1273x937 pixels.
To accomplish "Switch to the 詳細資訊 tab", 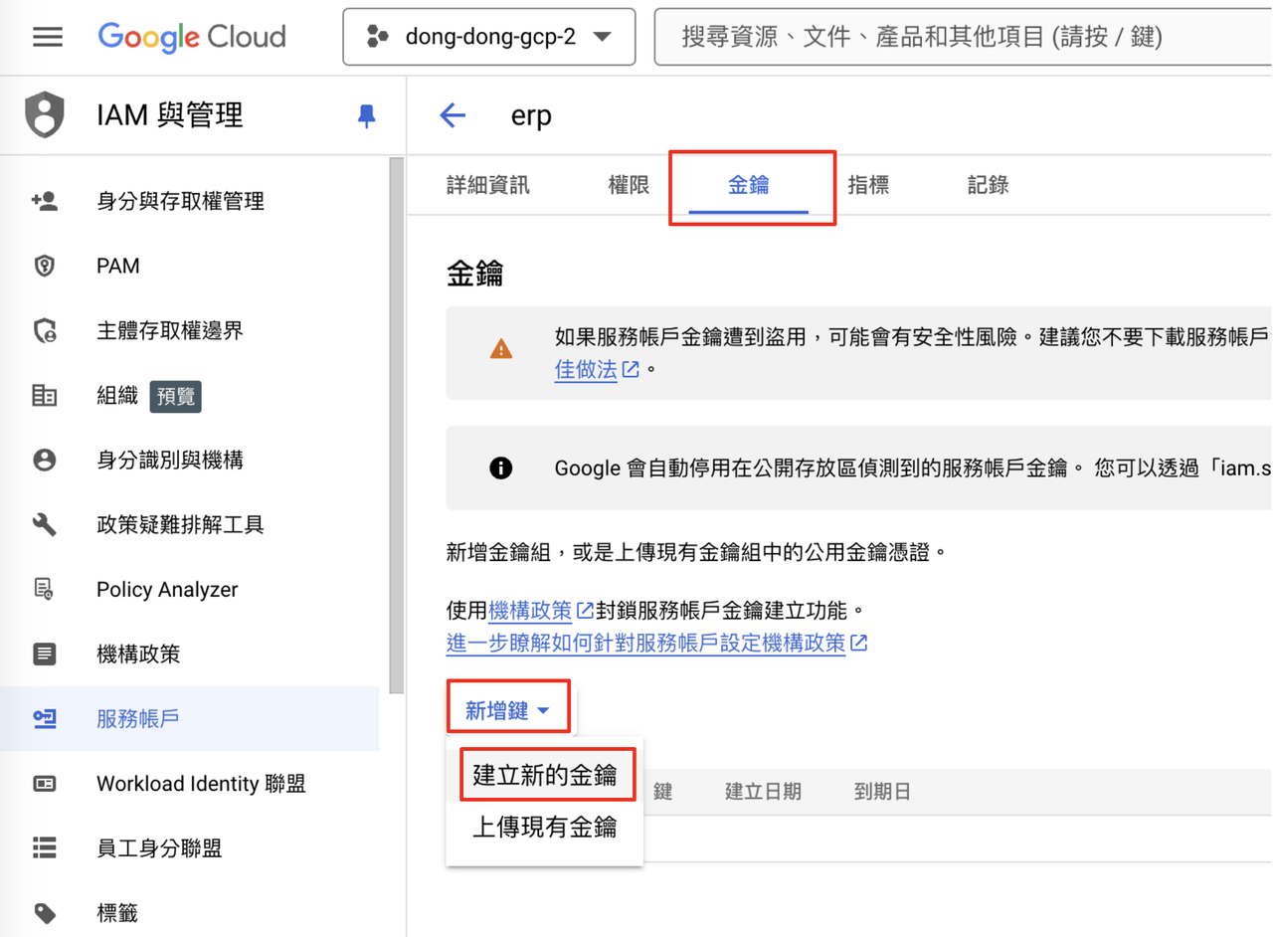I will [488, 185].
